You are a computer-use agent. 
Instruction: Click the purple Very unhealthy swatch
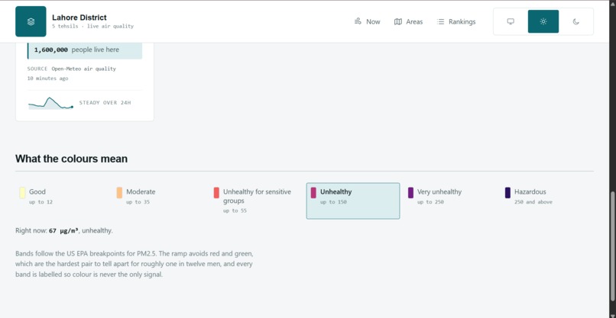coord(410,192)
